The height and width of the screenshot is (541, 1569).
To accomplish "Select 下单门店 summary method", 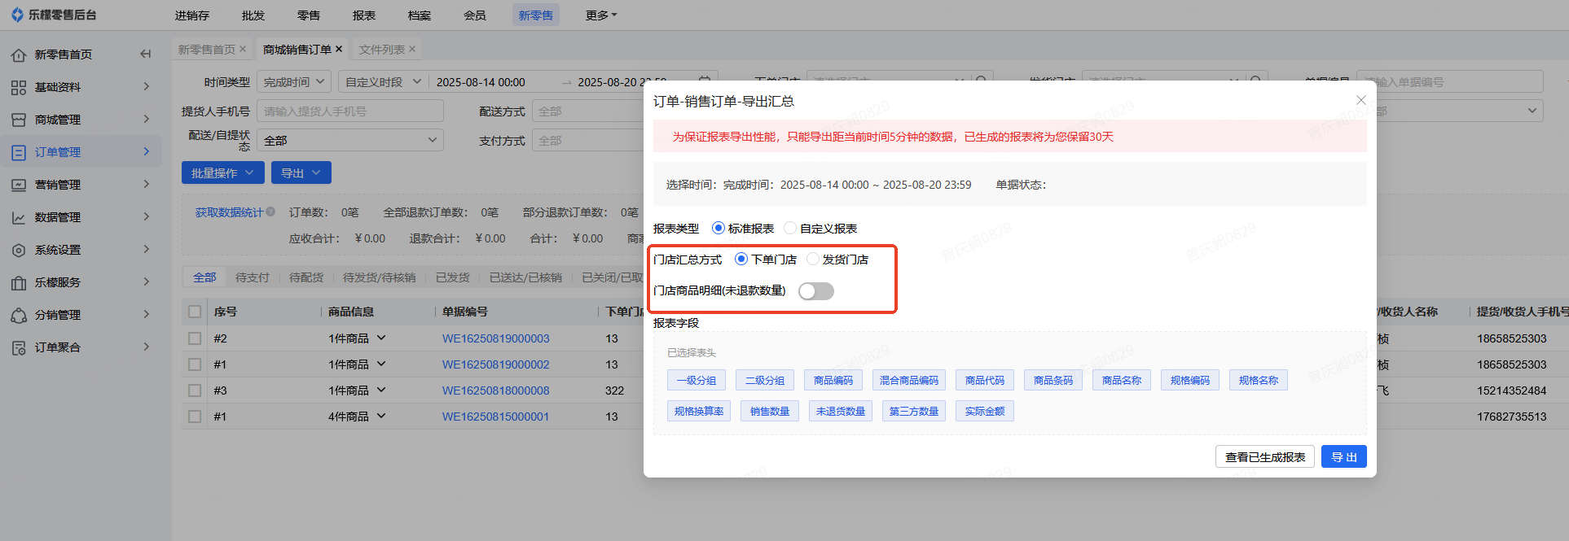I will tap(741, 259).
